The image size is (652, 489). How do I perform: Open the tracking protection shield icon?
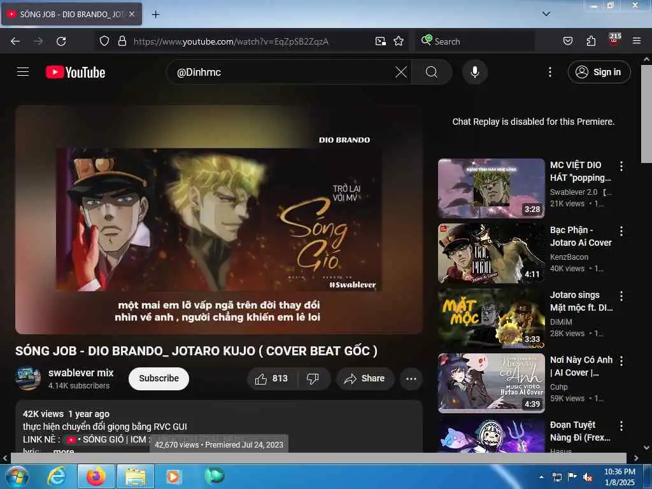coord(104,41)
